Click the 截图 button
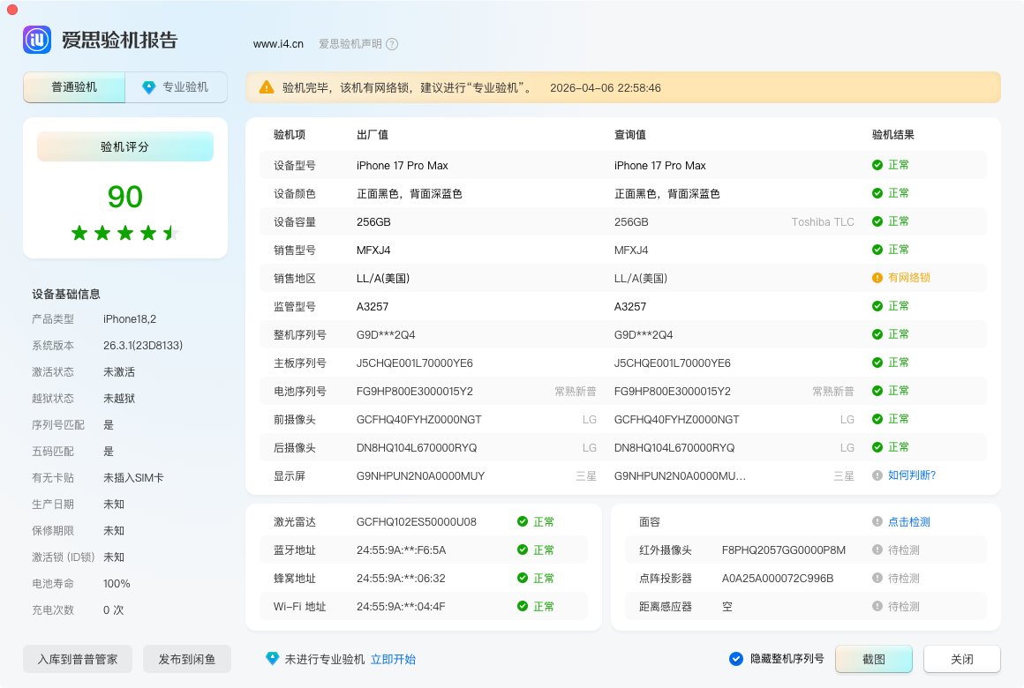This screenshot has width=1024, height=688. click(873, 659)
